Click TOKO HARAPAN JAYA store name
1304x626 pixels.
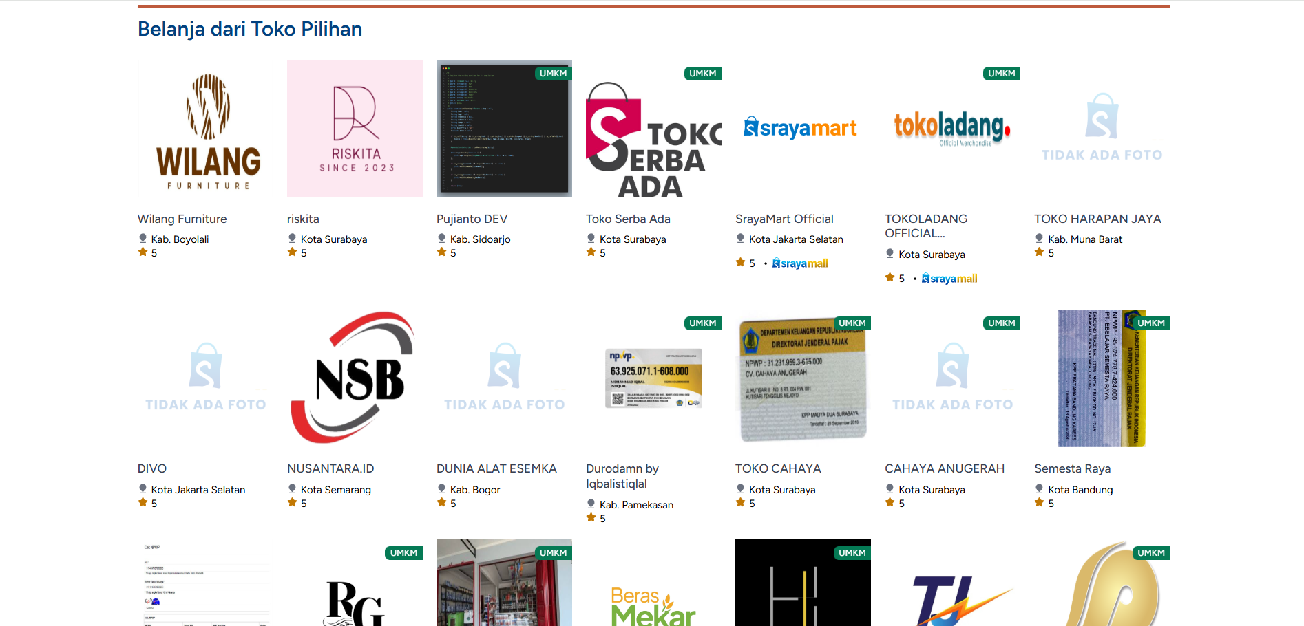(1097, 219)
